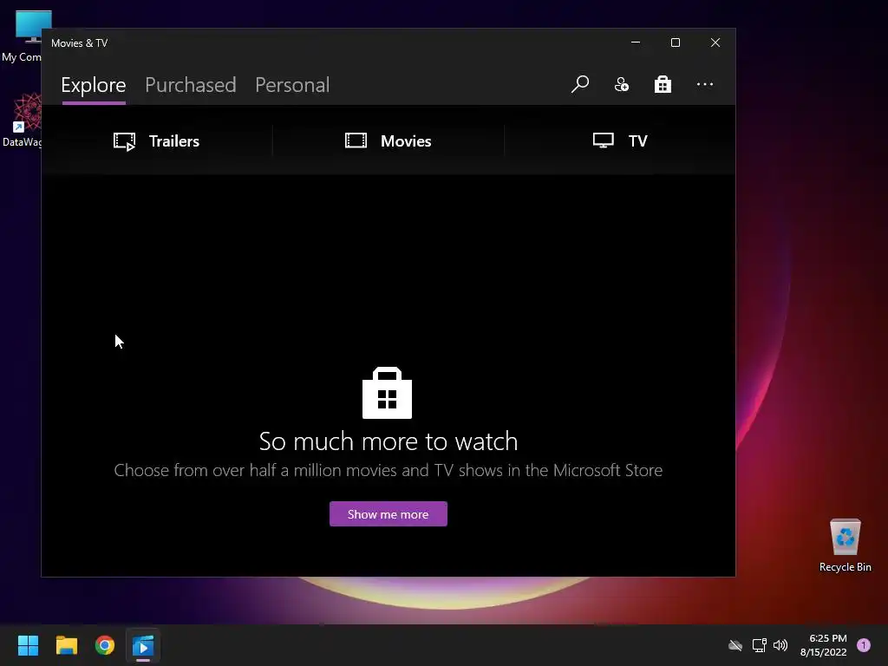Select the DataWag desktop shortcut
The width and height of the screenshot is (888, 666).
(x=22, y=120)
